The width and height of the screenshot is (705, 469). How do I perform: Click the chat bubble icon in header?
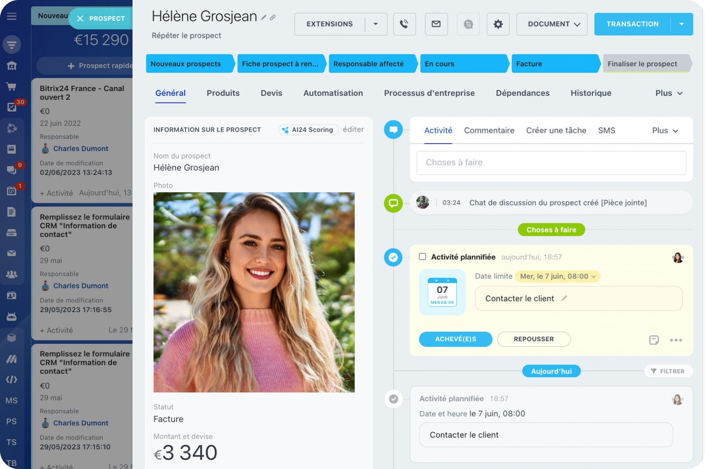(x=468, y=24)
